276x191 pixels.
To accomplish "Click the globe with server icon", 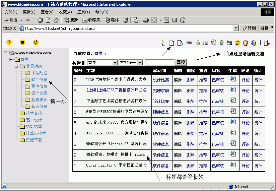I will pos(254,43).
